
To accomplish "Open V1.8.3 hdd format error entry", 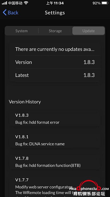I will pos(55,119).
